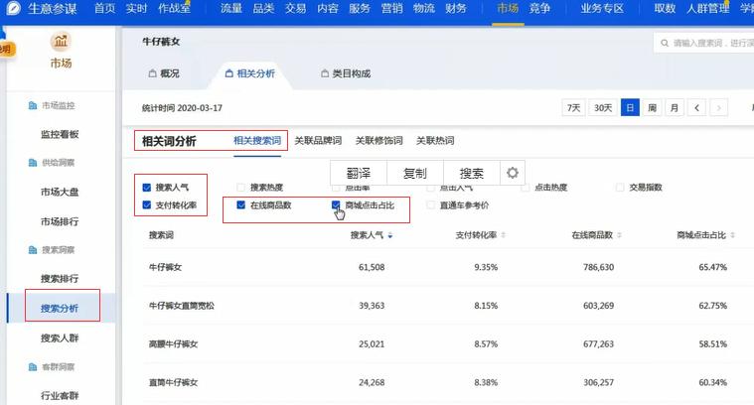
Task: Select the 7天 time range button
Action: click(x=573, y=107)
